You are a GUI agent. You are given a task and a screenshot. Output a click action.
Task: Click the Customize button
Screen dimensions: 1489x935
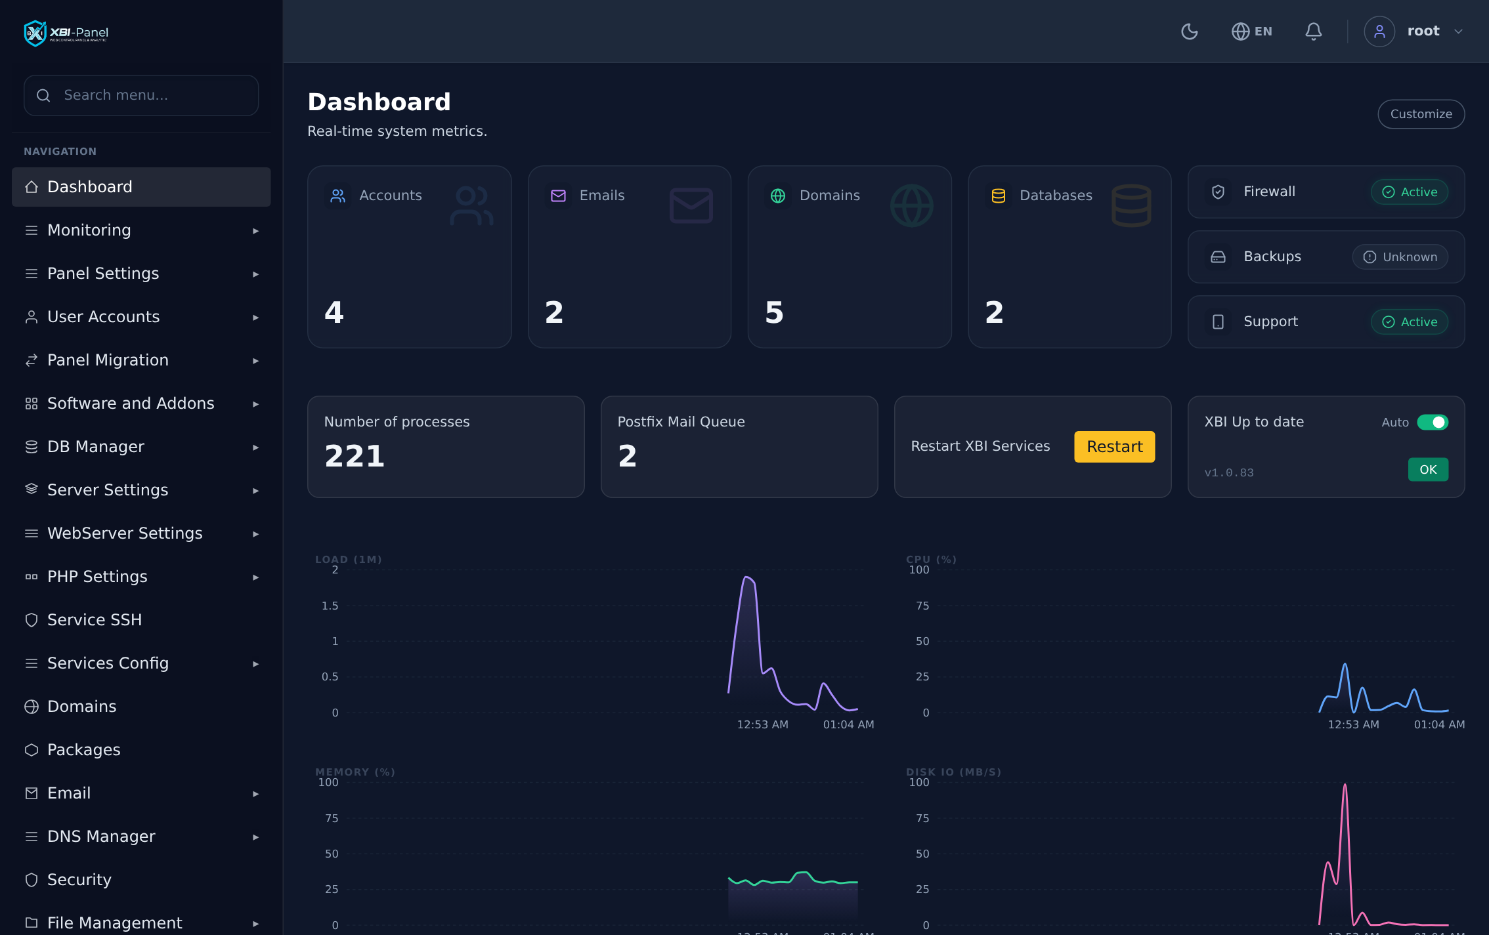[1421, 114]
